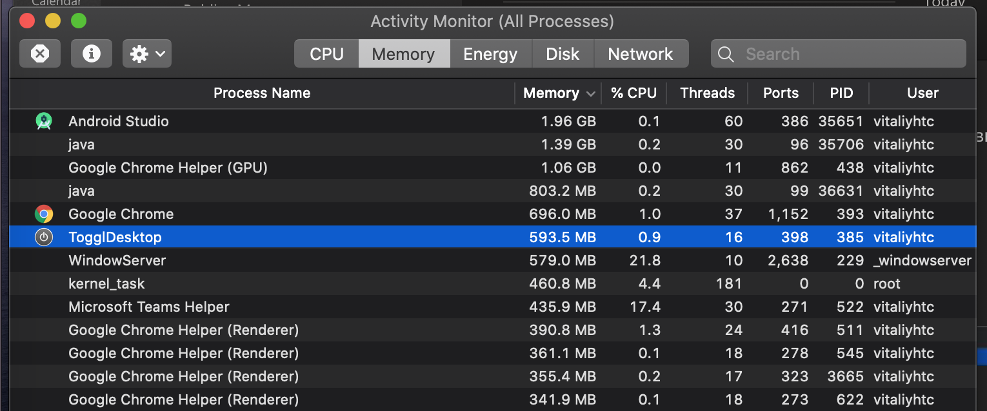
Task: Open the process info inspector icon
Action: point(92,54)
